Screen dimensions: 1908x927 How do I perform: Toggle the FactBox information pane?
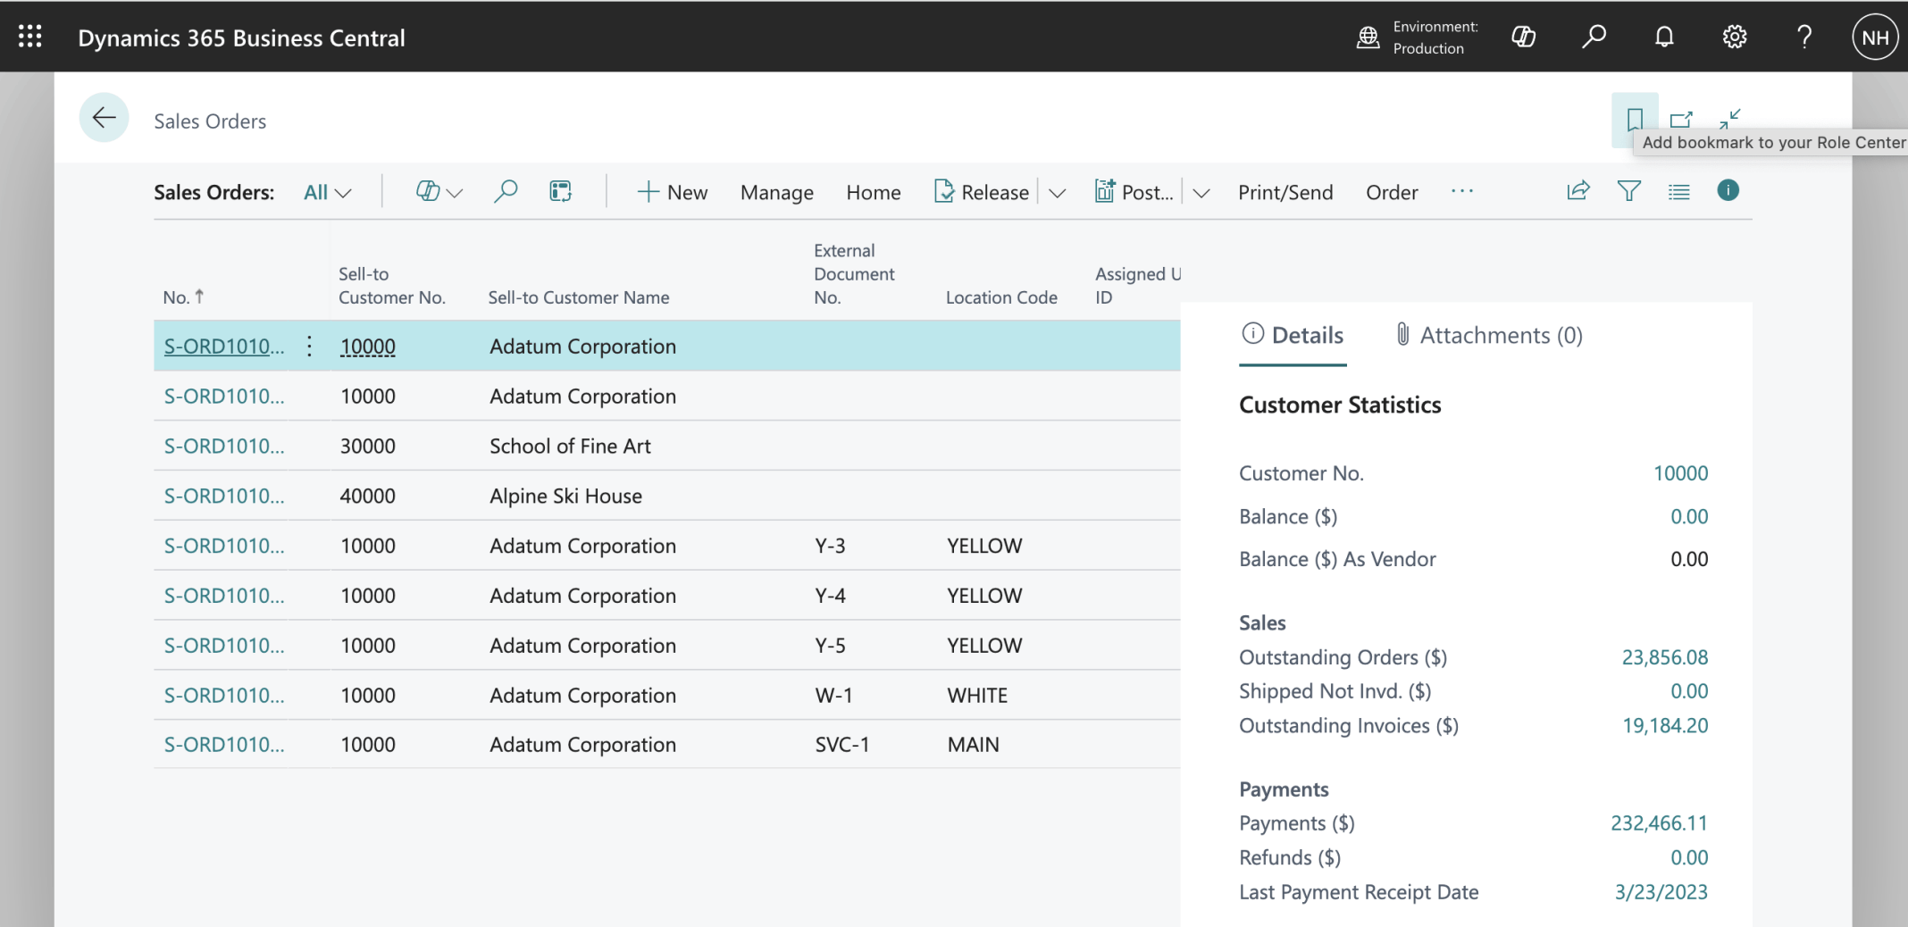tap(1728, 190)
